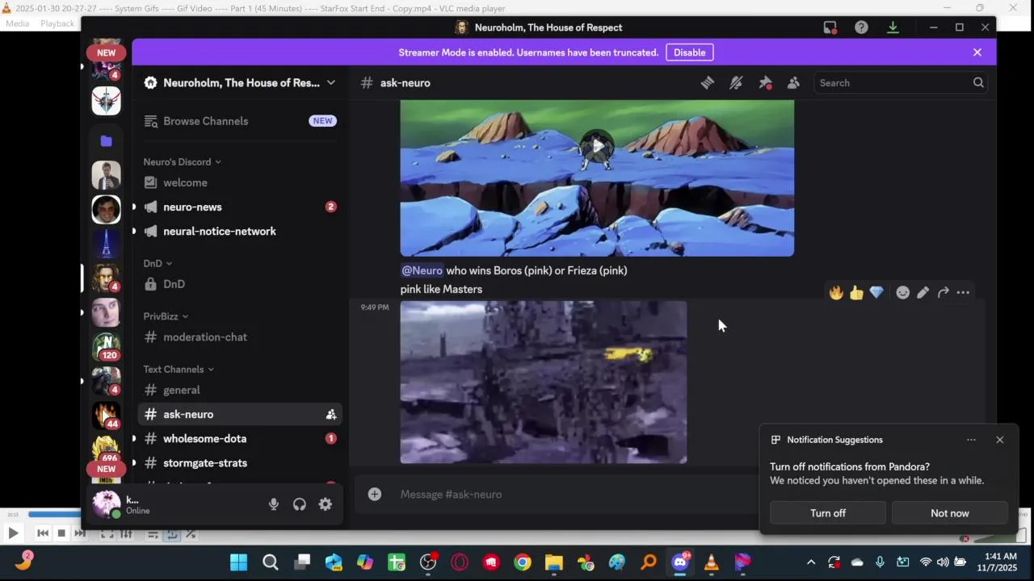Open the VLC Media menu
Image resolution: width=1034 pixels, height=581 pixels.
[17, 23]
